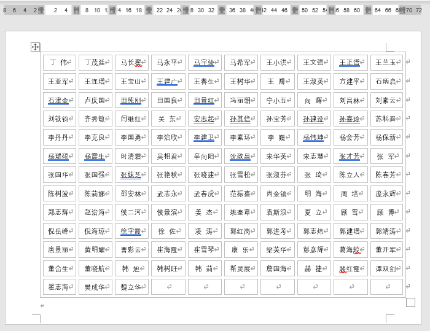Screen dimensions: 430x331
Task: Click the cell 方建平
Action: pos(351,82)
